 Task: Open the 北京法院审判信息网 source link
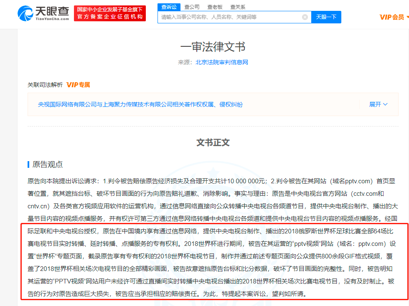pos(222,62)
